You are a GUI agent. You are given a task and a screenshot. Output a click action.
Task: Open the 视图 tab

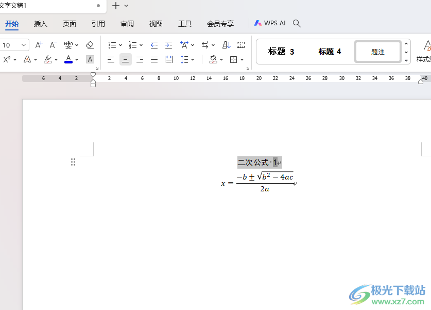[x=156, y=24]
